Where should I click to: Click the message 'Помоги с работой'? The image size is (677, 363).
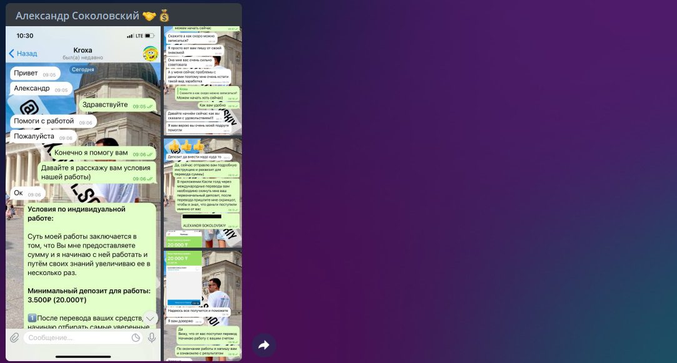tap(53, 121)
